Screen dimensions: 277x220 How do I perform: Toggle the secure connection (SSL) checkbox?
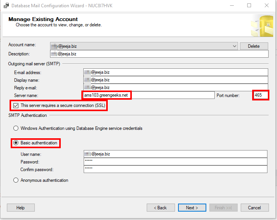tap(16, 105)
